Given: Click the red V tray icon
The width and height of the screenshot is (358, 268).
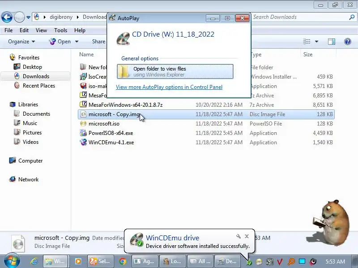Looking at the screenshot, I should [x=280, y=262].
